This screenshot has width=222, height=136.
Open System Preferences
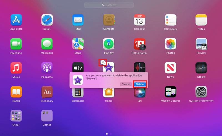tap(201, 92)
